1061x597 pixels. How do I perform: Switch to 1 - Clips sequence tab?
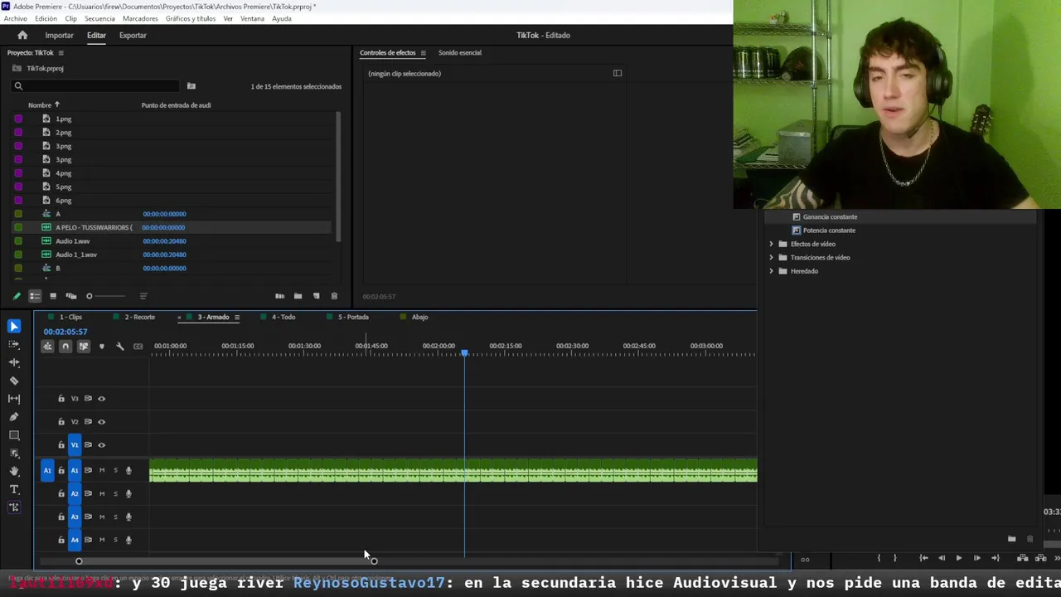[x=70, y=317]
